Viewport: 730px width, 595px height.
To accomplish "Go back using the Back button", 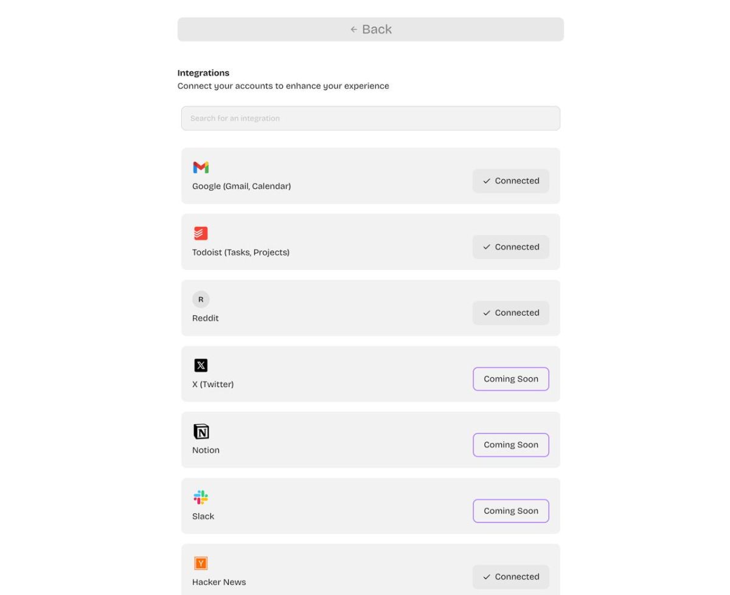I will click(x=370, y=29).
